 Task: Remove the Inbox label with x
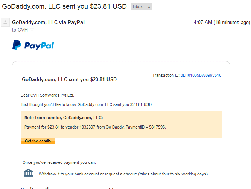[149, 7]
